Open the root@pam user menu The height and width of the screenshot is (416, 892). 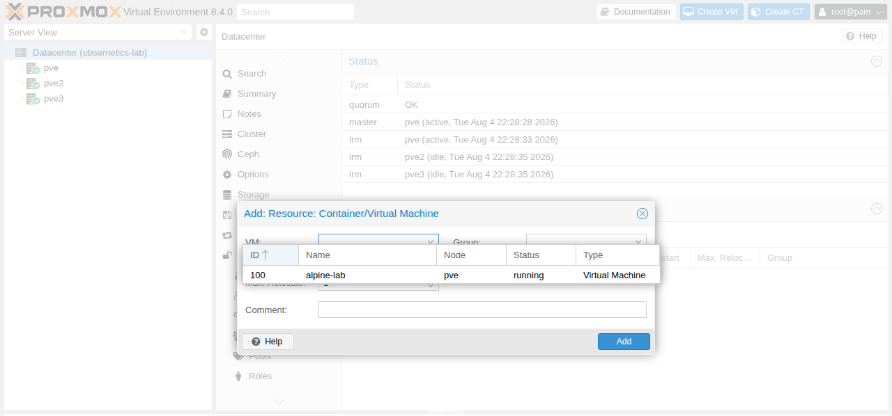click(x=850, y=12)
